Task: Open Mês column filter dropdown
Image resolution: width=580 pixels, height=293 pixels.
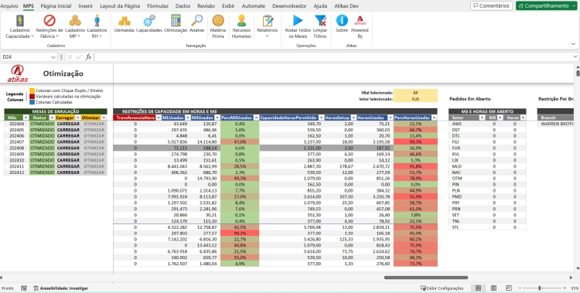Action: (26, 118)
